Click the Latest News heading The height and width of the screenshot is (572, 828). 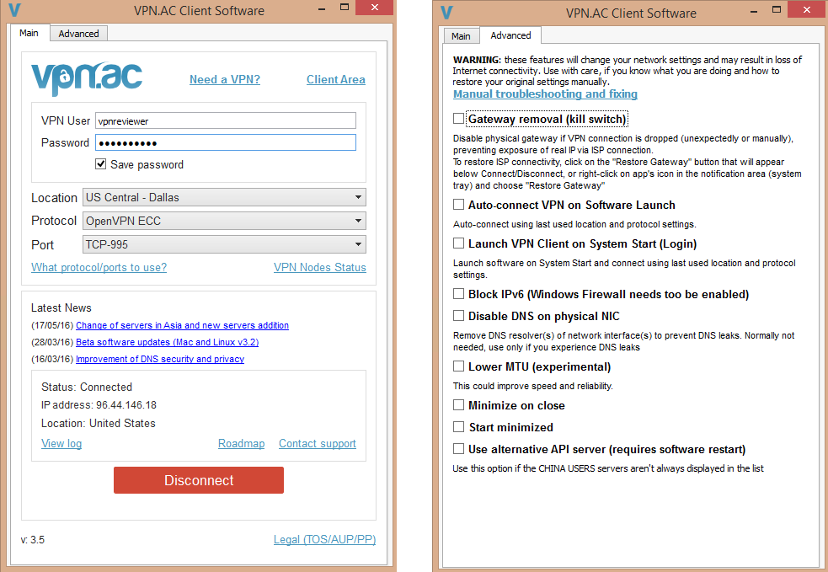[61, 307]
